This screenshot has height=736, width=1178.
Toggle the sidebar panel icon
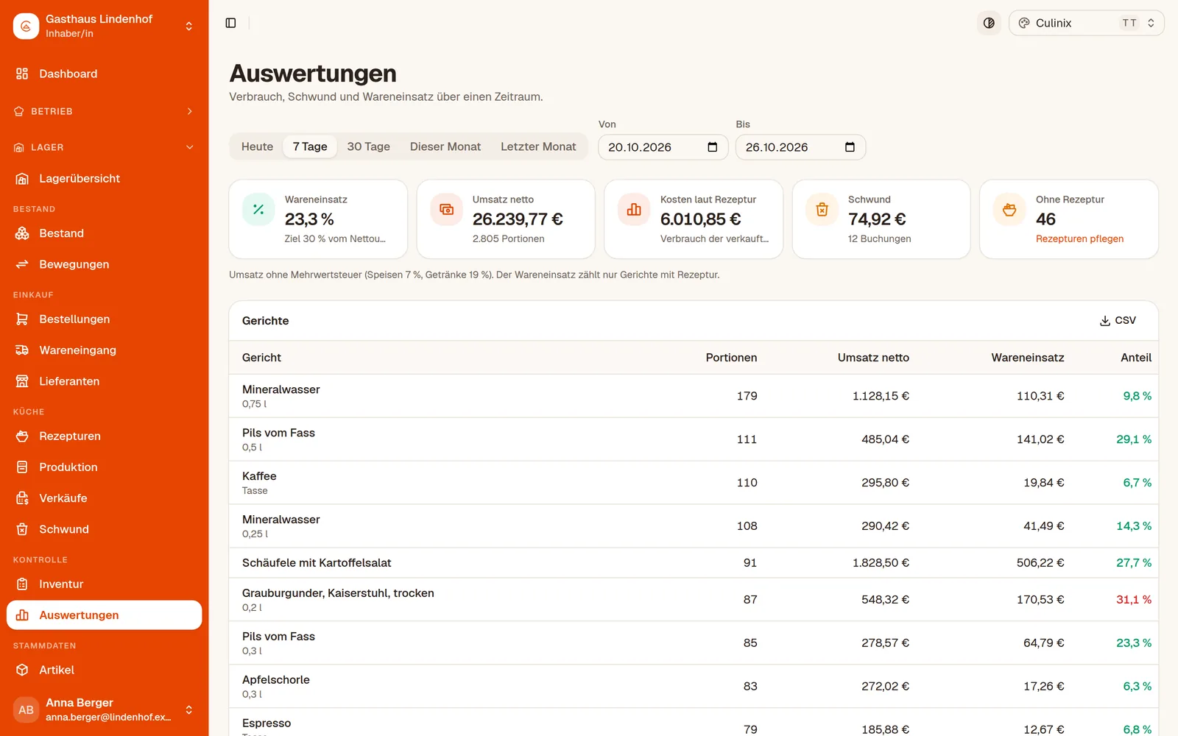click(x=230, y=23)
